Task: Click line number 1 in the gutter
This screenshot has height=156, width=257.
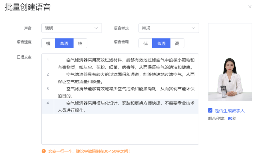Action: (48, 60)
